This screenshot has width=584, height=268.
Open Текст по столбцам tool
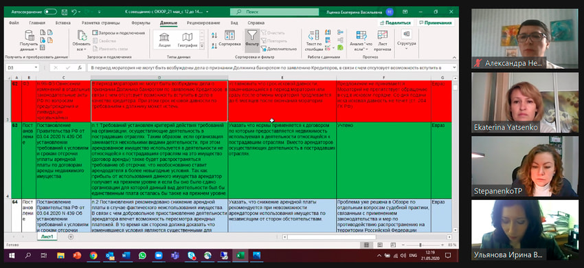313,41
